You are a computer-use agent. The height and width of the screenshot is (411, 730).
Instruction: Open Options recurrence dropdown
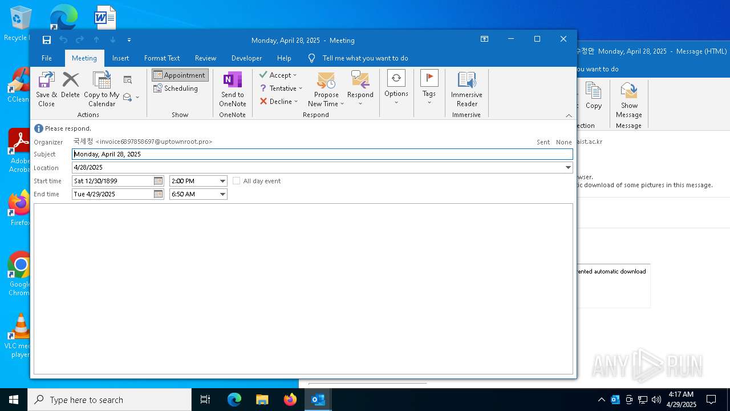click(396, 87)
